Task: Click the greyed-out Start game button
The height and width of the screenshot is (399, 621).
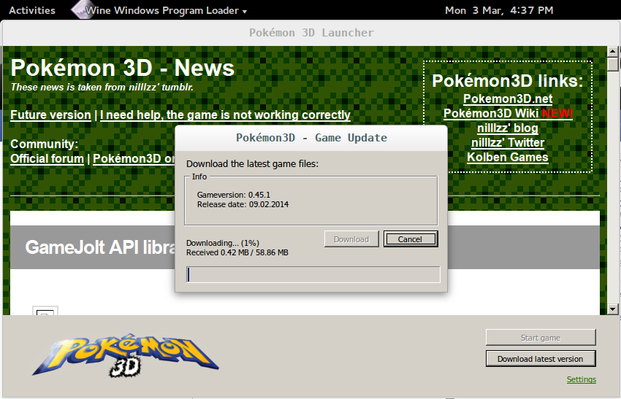Action: tap(541, 338)
